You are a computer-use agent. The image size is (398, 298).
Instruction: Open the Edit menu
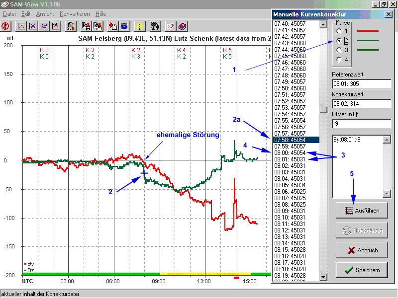click(x=26, y=14)
